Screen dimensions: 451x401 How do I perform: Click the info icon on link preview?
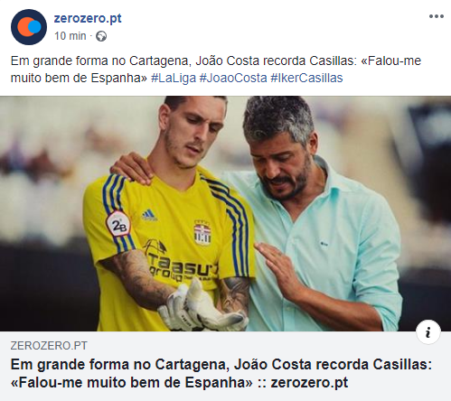coord(428,332)
